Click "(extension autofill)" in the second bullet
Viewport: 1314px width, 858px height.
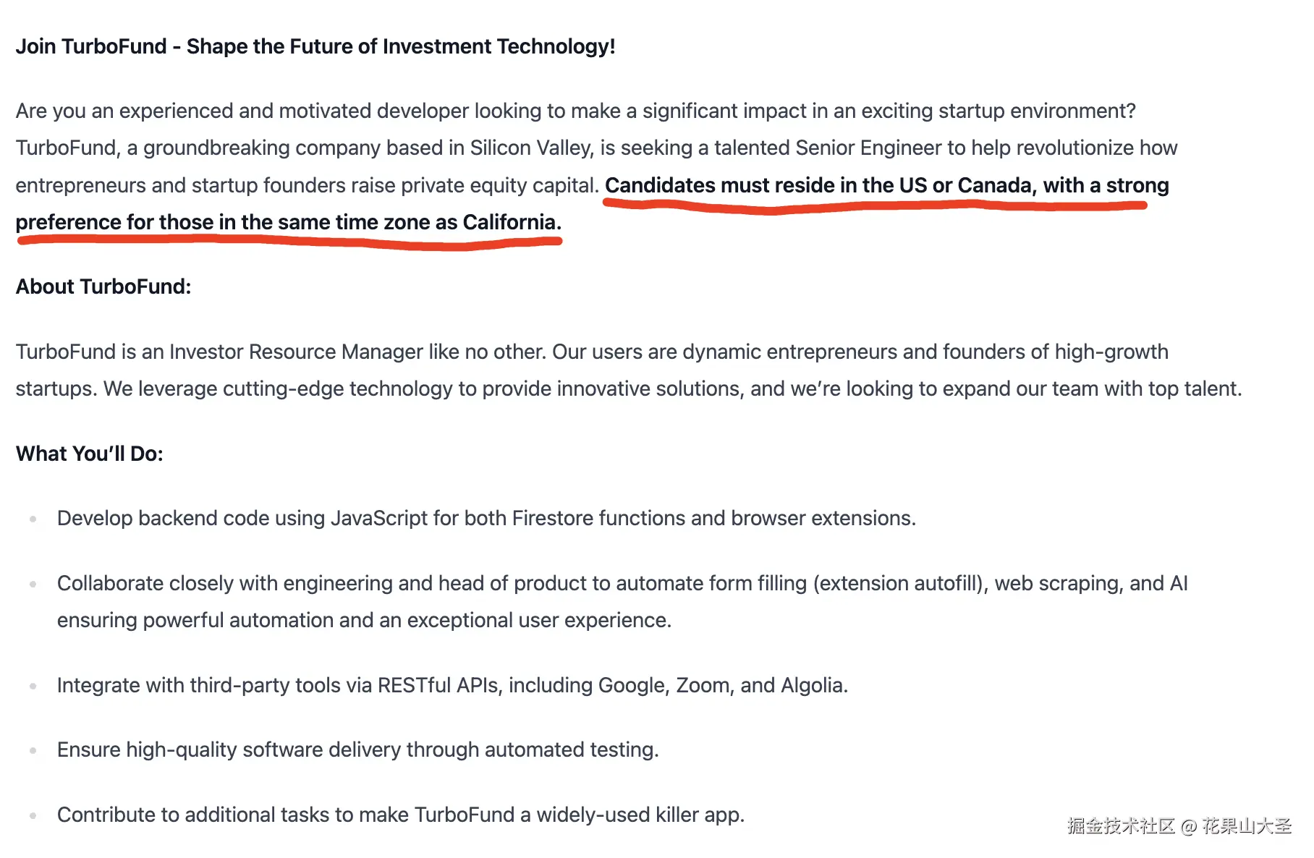tap(900, 583)
